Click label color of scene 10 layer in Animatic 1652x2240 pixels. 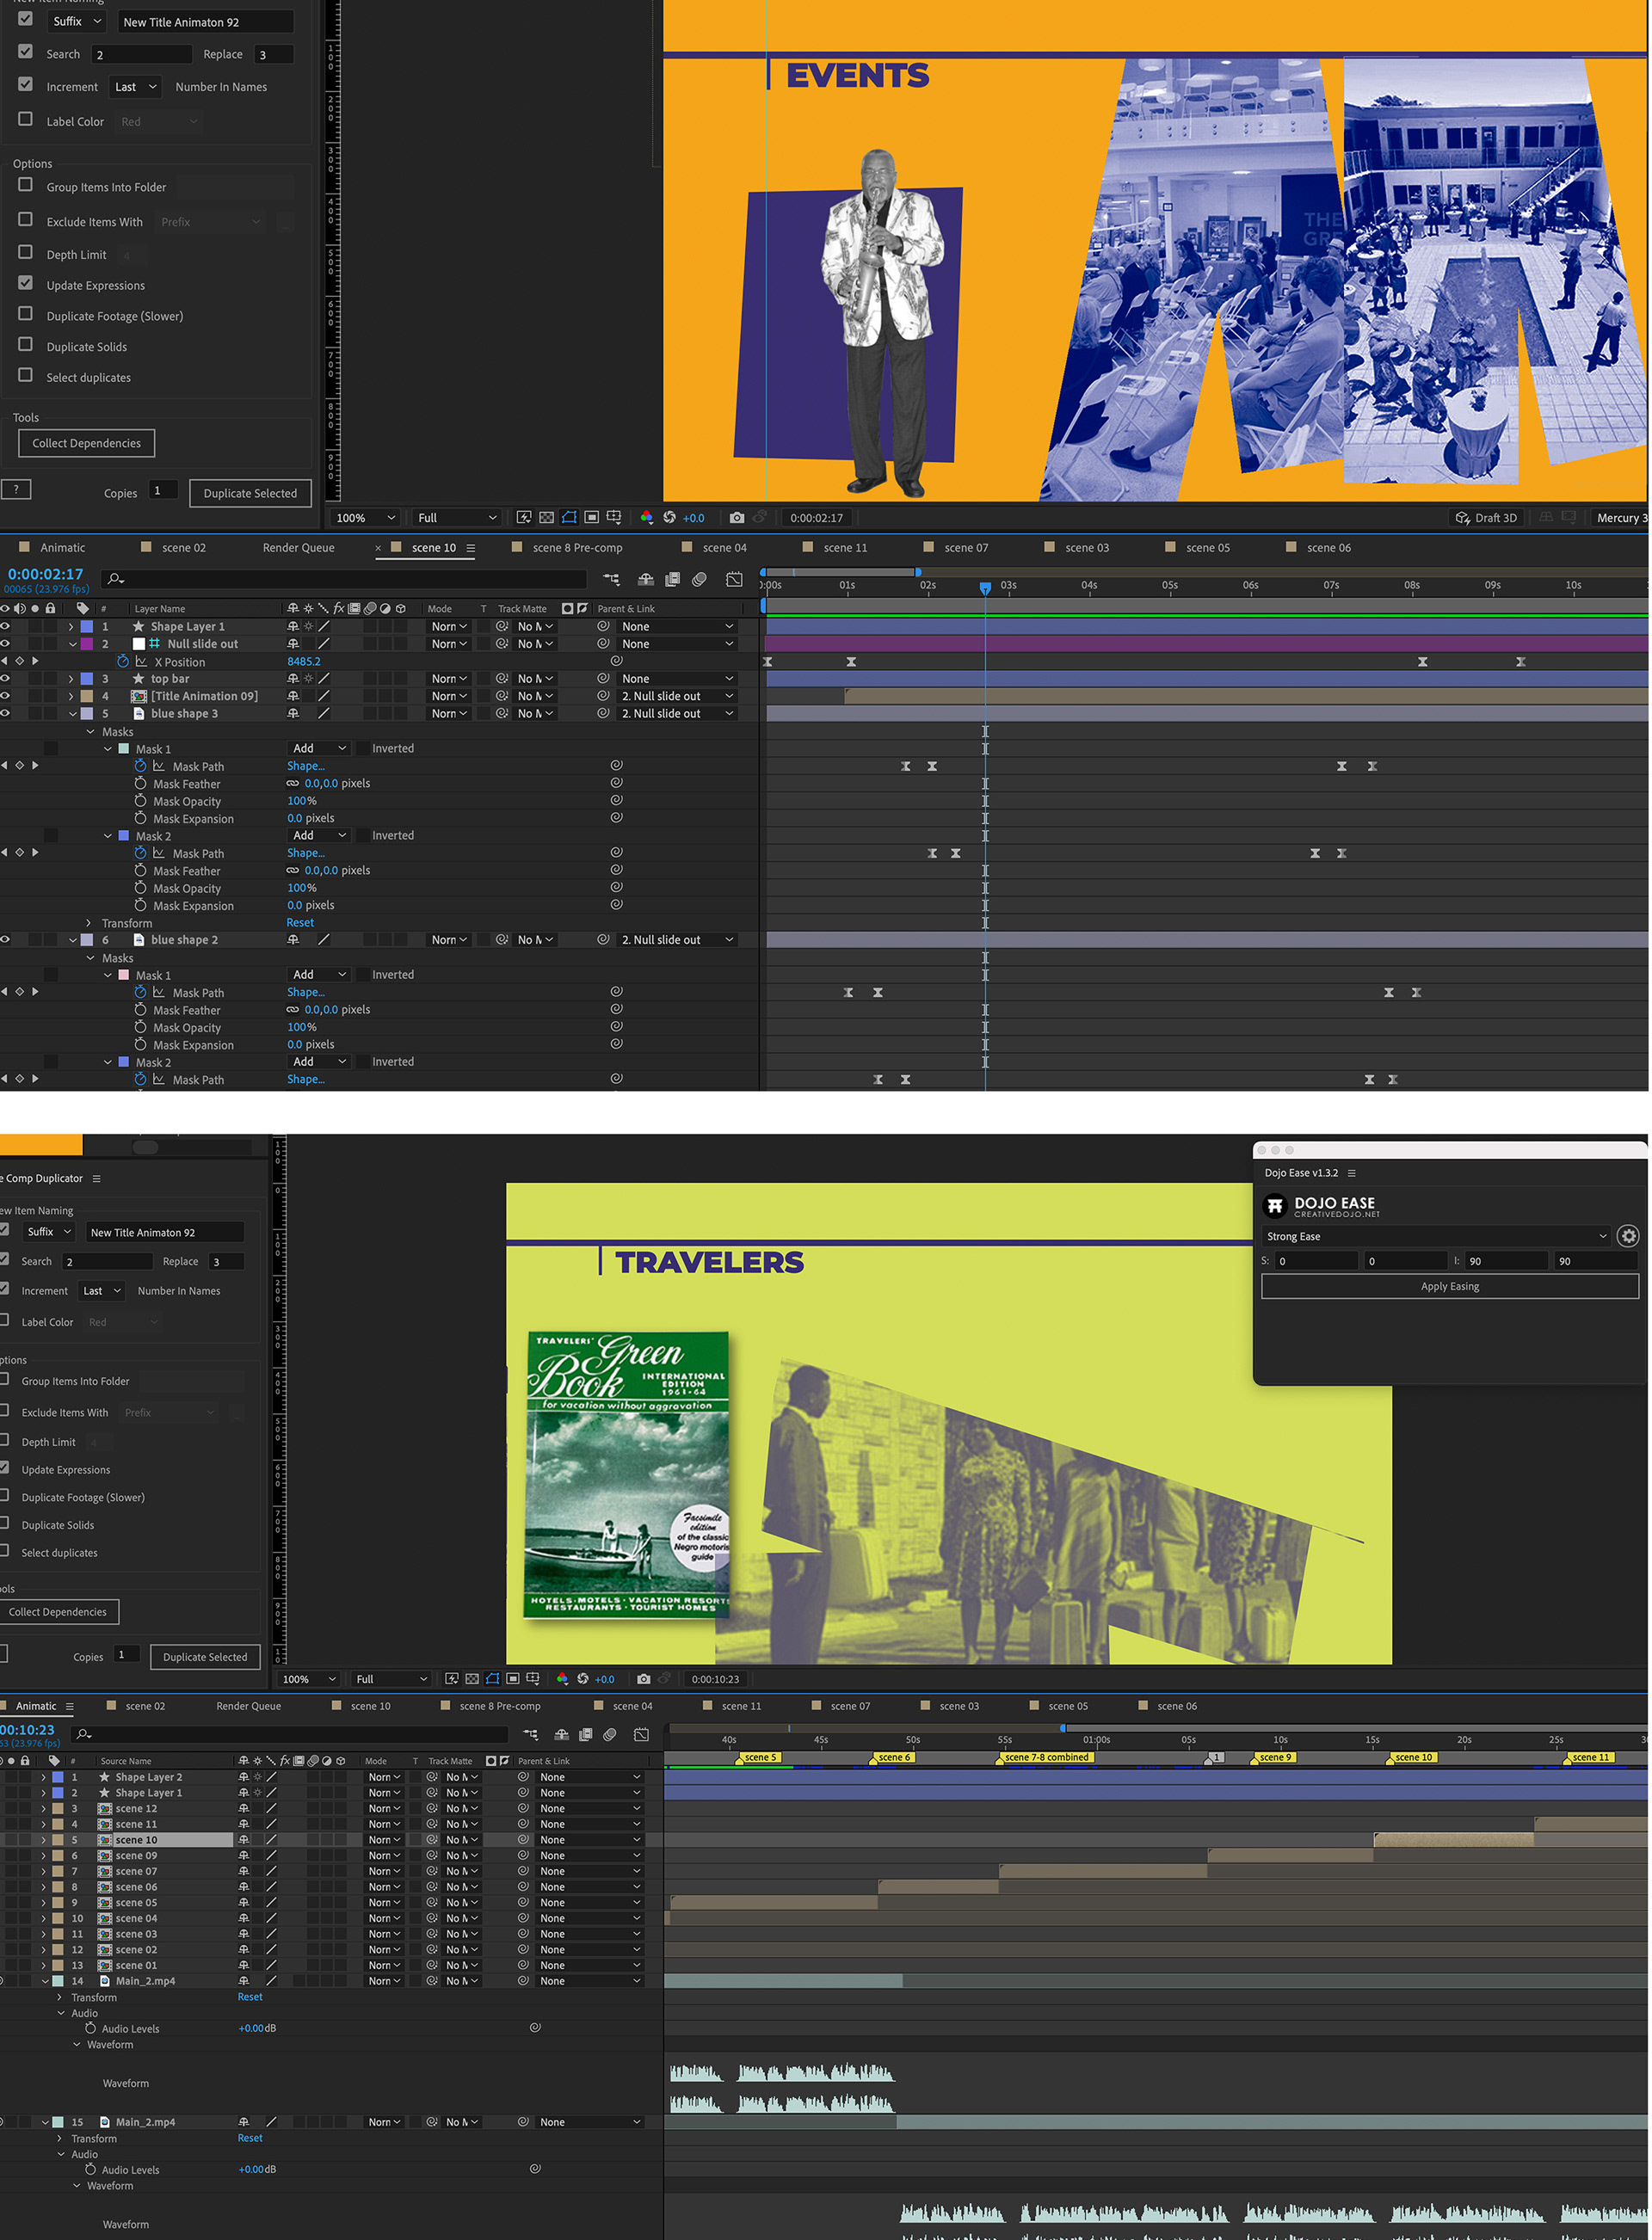point(58,1839)
